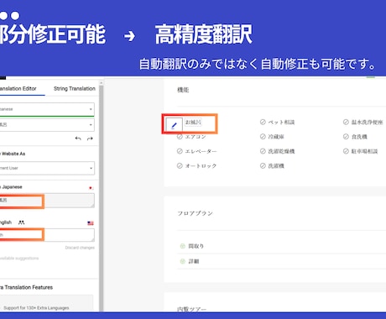Click the circle icon beside 駐車場相談
Viewport: 386px width, 319px height.
[x=346, y=151]
